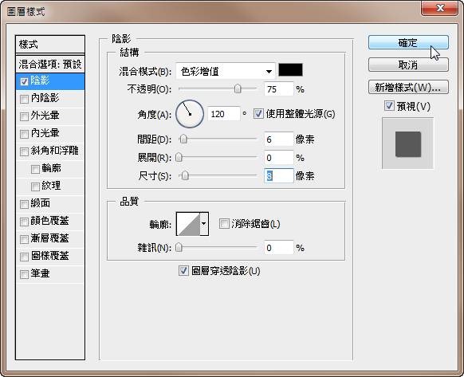Select the 緞面 row label

(x=40, y=203)
